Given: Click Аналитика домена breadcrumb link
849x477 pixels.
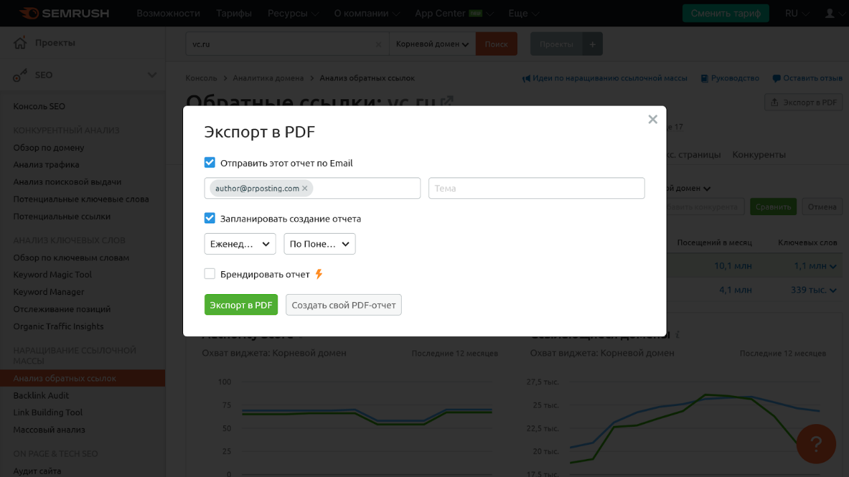Looking at the screenshot, I should tap(268, 78).
